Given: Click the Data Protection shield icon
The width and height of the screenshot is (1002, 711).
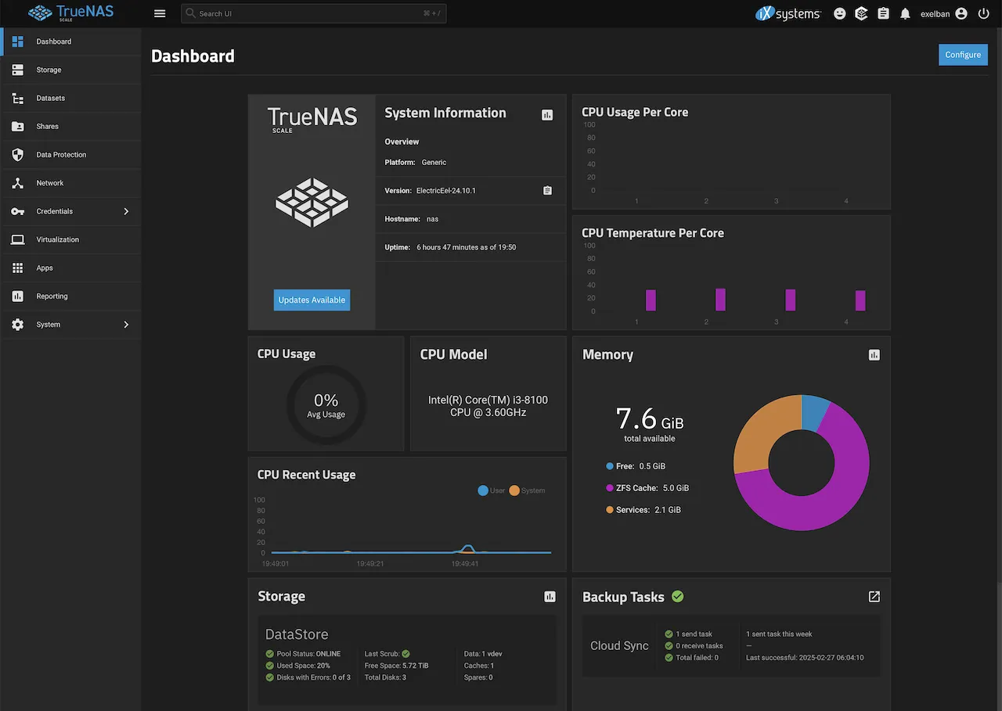Looking at the screenshot, I should 18,155.
